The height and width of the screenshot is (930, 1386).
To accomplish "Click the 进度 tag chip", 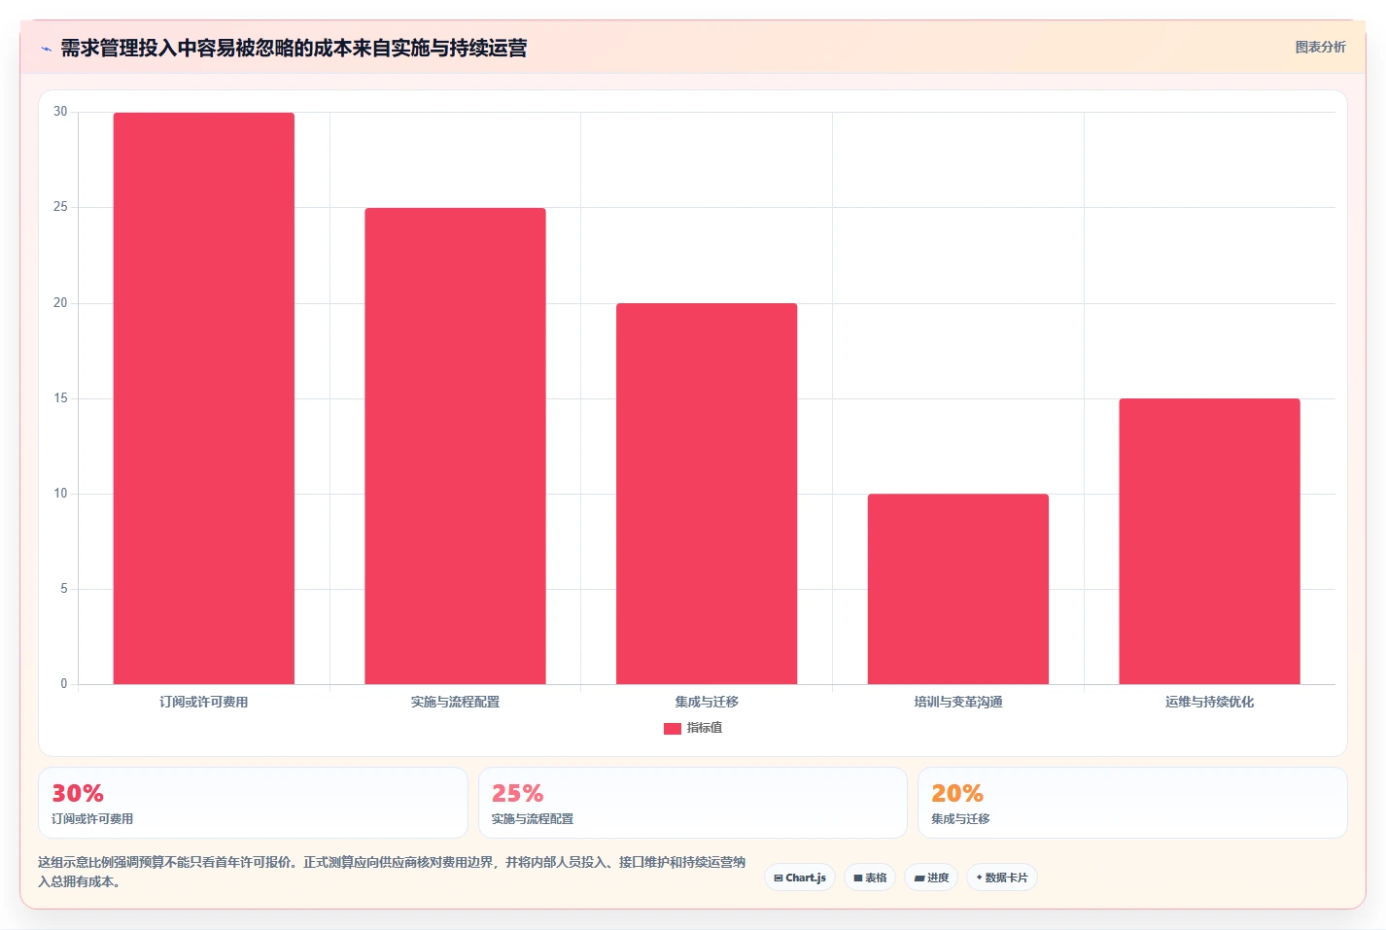I will tap(931, 878).
